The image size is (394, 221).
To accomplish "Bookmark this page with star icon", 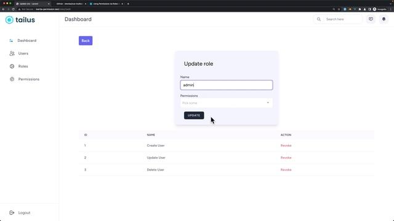I will coord(339,9).
